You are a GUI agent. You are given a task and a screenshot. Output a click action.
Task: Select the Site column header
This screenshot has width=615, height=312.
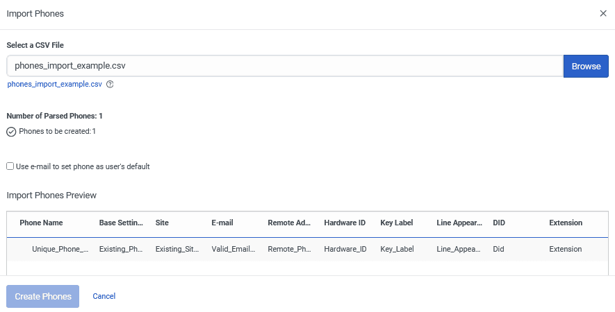[162, 223]
